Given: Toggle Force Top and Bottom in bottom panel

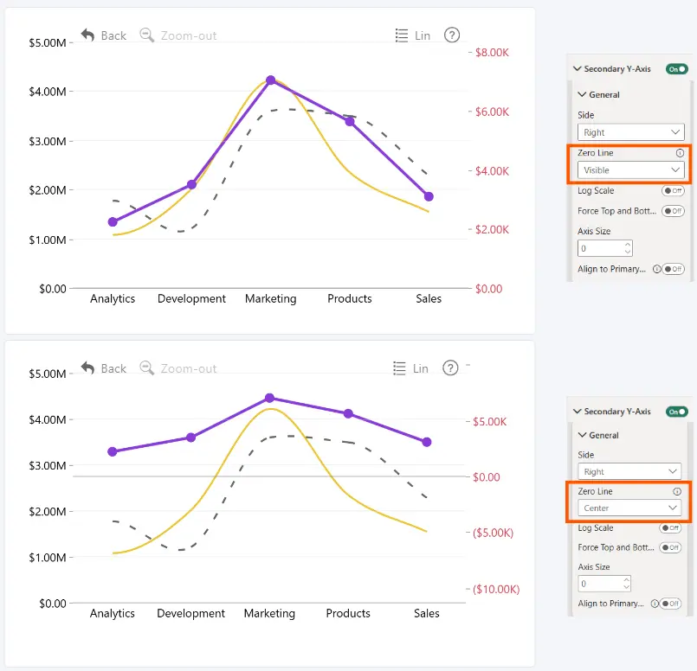Looking at the screenshot, I should pos(670,547).
